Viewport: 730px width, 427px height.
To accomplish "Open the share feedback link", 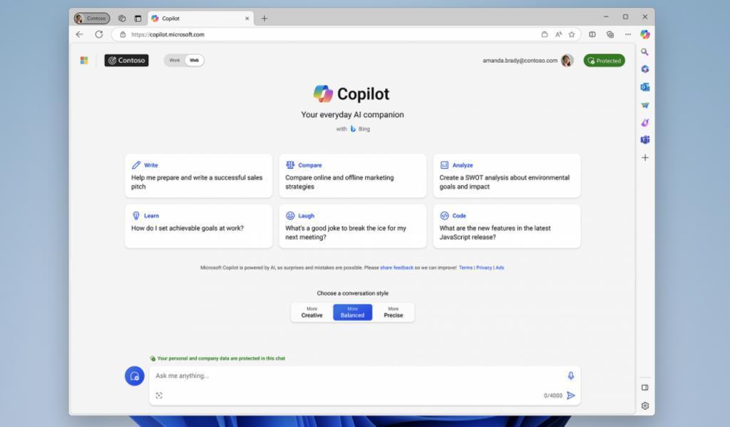I will (396, 268).
